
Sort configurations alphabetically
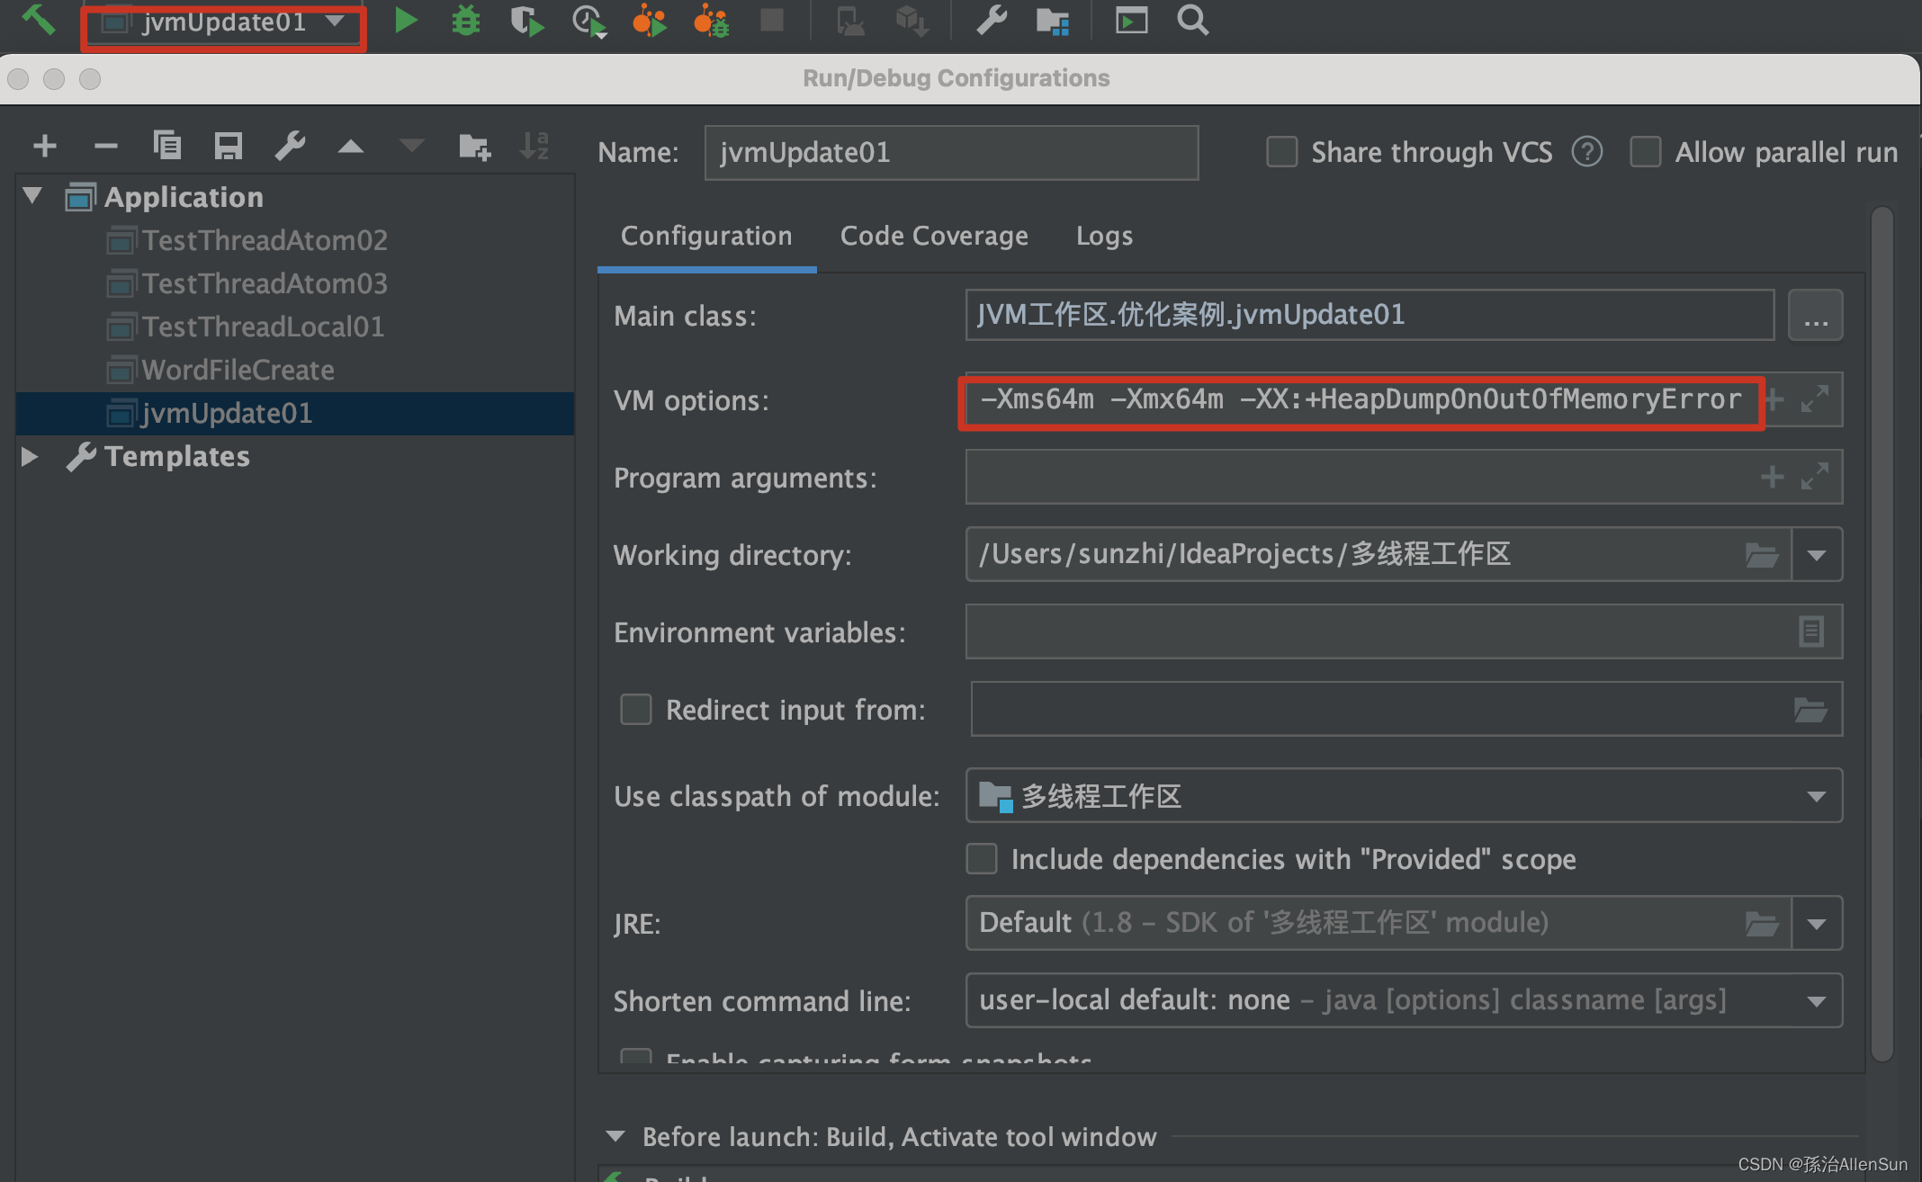click(x=534, y=146)
